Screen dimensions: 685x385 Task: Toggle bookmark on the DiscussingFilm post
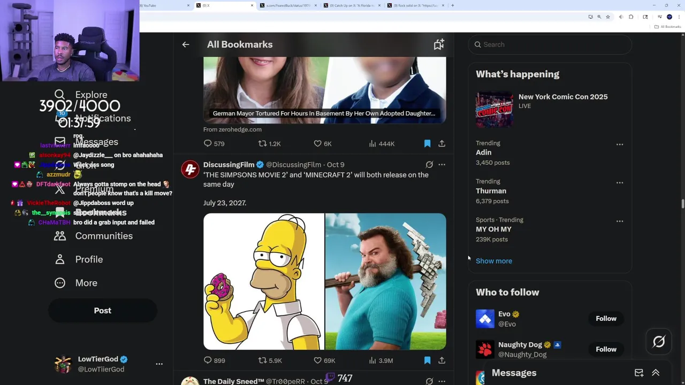point(427,360)
